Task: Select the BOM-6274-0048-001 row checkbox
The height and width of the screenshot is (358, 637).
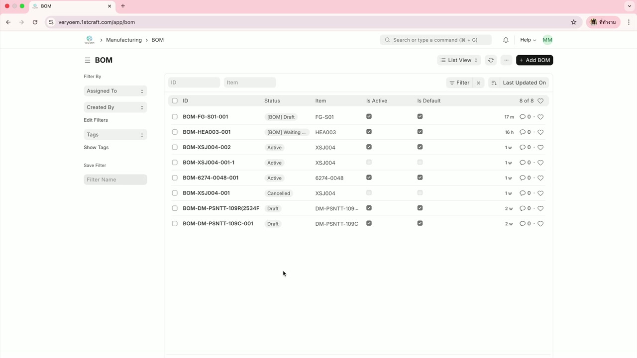Action: [175, 178]
